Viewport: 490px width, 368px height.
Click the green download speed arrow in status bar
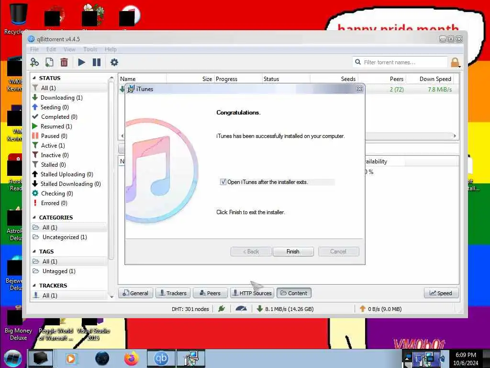coord(259,309)
